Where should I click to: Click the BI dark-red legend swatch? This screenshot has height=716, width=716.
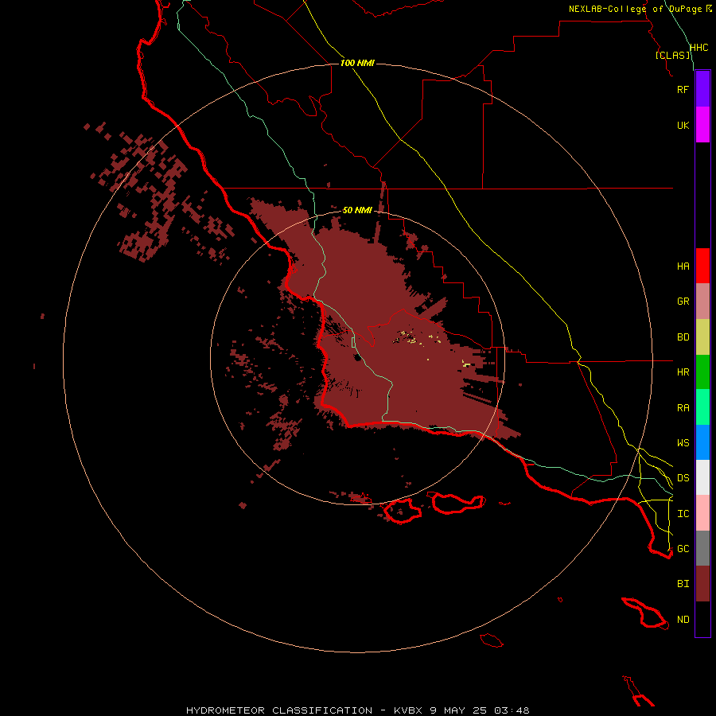pyautogui.click(x=702, y=584)
